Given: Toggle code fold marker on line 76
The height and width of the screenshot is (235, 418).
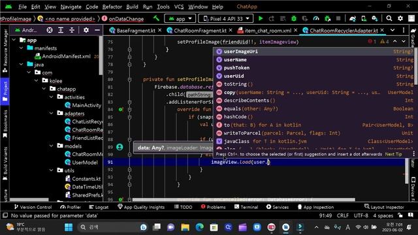Looking at the screenshot, I should coord(129,50).
